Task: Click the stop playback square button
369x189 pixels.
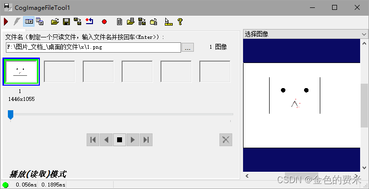Action: (x=120, y=140)
